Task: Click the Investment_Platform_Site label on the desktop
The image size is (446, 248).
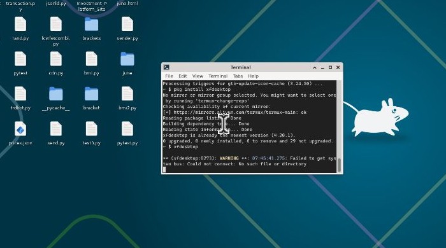Action: click(91, 6)
